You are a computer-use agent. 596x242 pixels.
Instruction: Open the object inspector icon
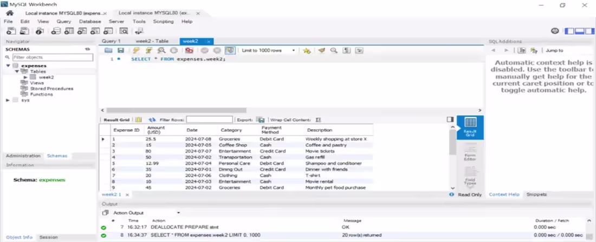point(40,31)
